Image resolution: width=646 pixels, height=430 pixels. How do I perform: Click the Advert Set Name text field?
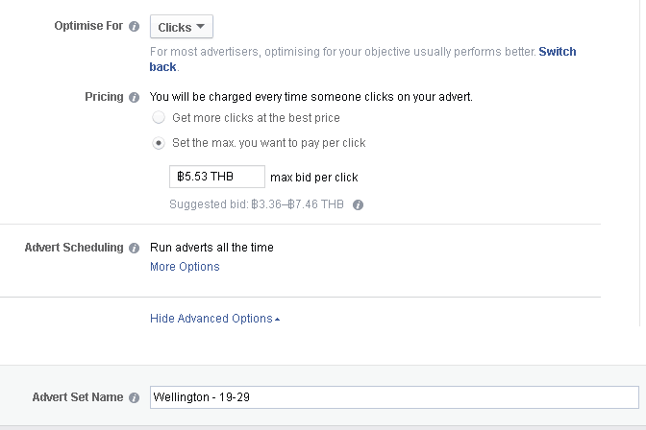(x=394, y=397)
